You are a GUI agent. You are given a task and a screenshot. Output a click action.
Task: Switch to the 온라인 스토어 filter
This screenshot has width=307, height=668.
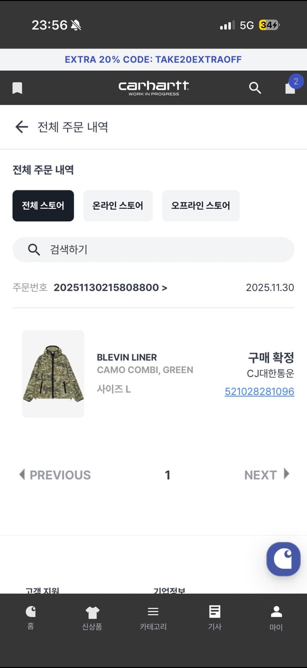coord(118,205)
